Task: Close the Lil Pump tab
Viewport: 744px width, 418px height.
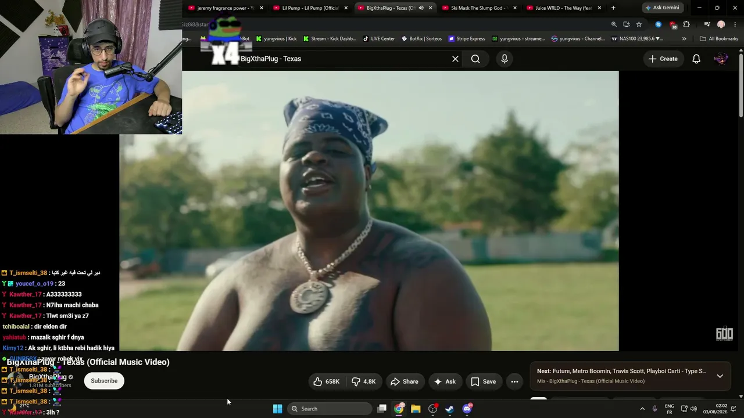Action: pos(346,8)
